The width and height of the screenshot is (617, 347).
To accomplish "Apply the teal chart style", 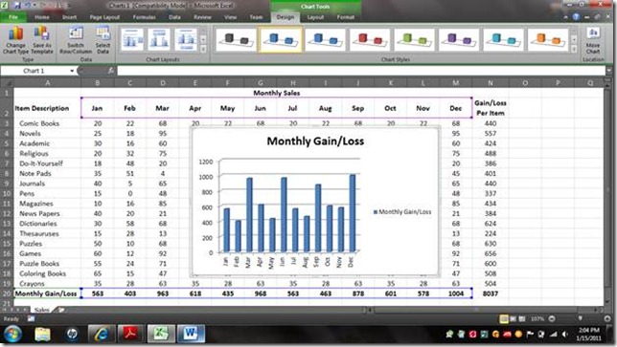I will 503,39.
